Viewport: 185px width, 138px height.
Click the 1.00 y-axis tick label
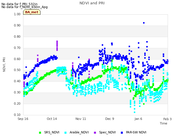tap(17, 14)
